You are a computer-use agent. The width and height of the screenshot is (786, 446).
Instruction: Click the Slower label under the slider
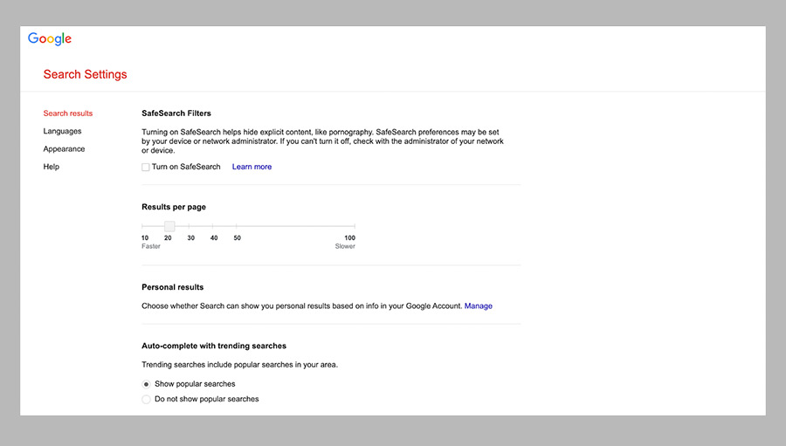(x=345, y=247)
